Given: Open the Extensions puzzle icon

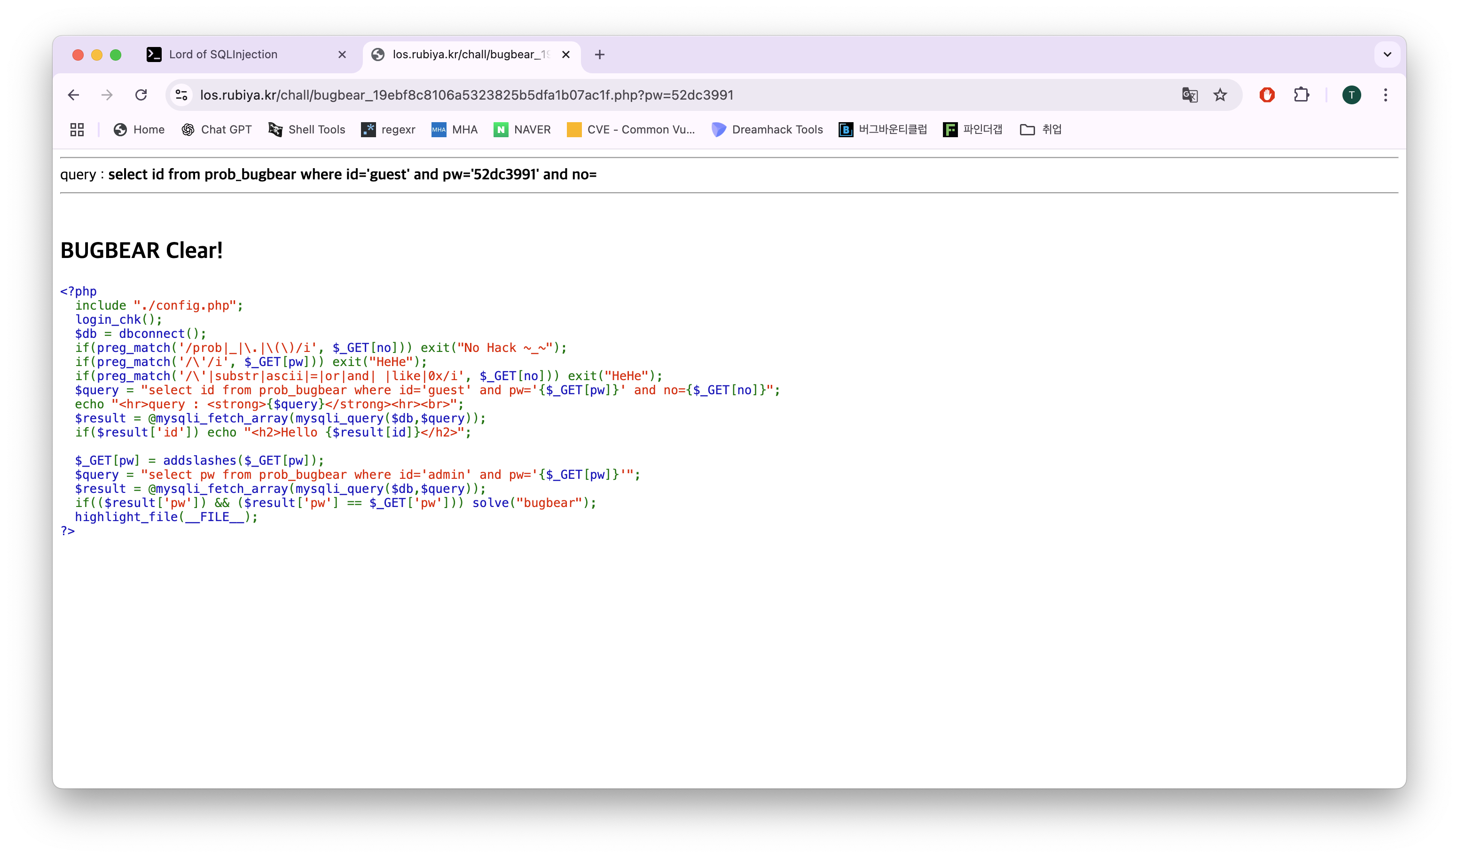Looking at the screenshot, I should [x=1301, y=95].
